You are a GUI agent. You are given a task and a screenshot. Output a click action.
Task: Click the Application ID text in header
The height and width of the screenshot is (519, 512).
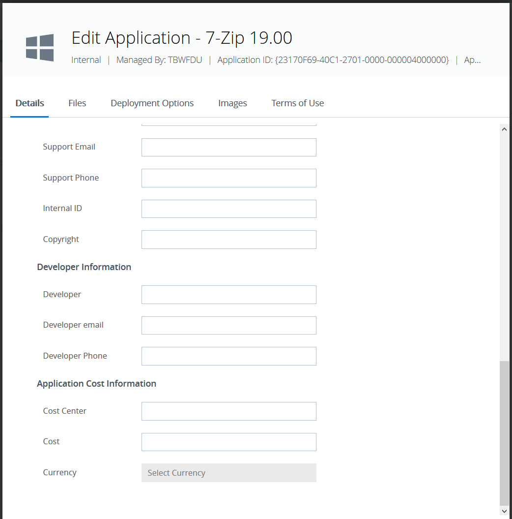pyautogui.click(x=333, y=60)
